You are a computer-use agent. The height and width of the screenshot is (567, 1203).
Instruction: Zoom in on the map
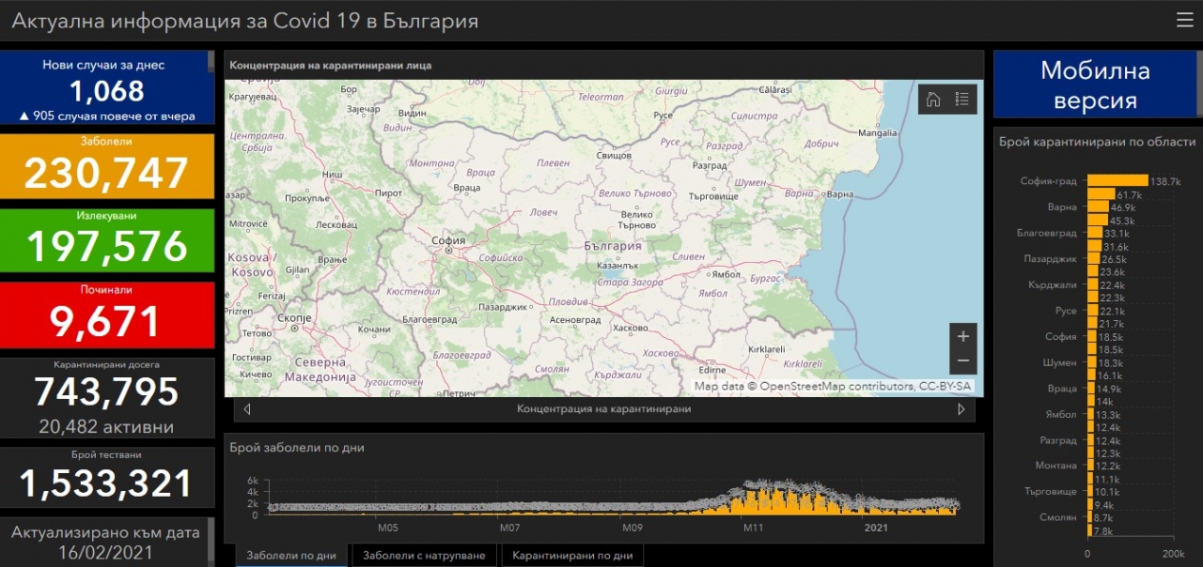point(962,336)
